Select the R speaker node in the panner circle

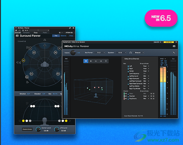pos(59,48)
